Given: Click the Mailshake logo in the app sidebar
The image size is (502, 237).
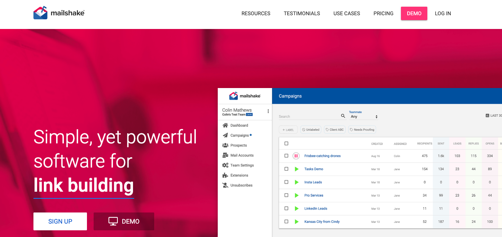Looking at the screenshot, I should point(245,96).
